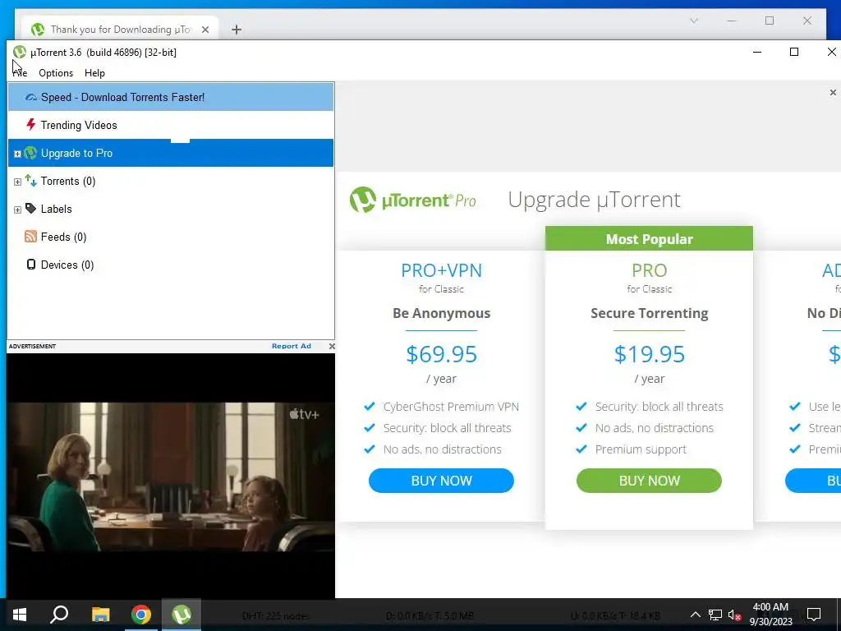
Task: Click the uTorrent Pro logo
Action: (412, 200)
